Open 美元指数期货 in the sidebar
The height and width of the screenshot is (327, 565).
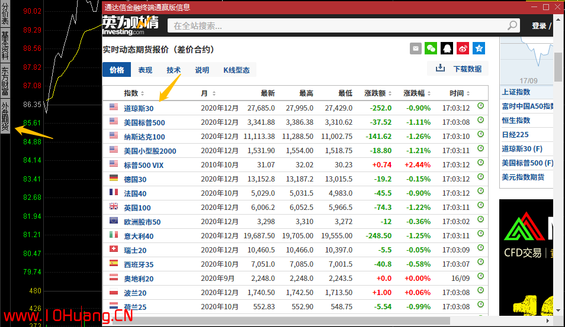coord(523,177)
